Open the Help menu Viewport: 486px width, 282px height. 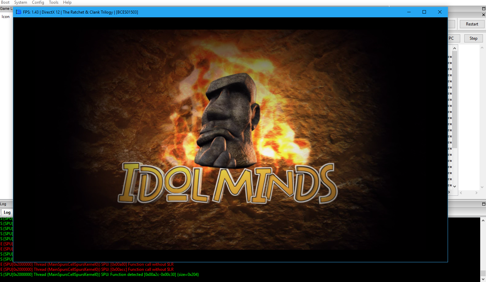pos(67,2)
